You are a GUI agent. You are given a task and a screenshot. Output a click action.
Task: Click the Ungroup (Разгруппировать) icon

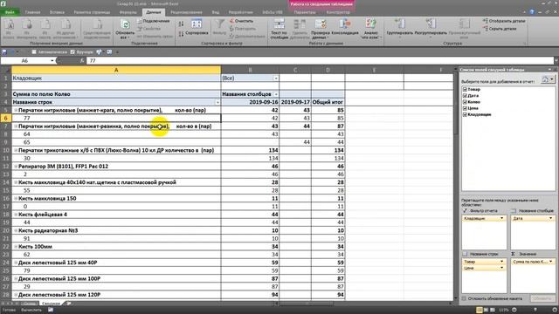431,24
